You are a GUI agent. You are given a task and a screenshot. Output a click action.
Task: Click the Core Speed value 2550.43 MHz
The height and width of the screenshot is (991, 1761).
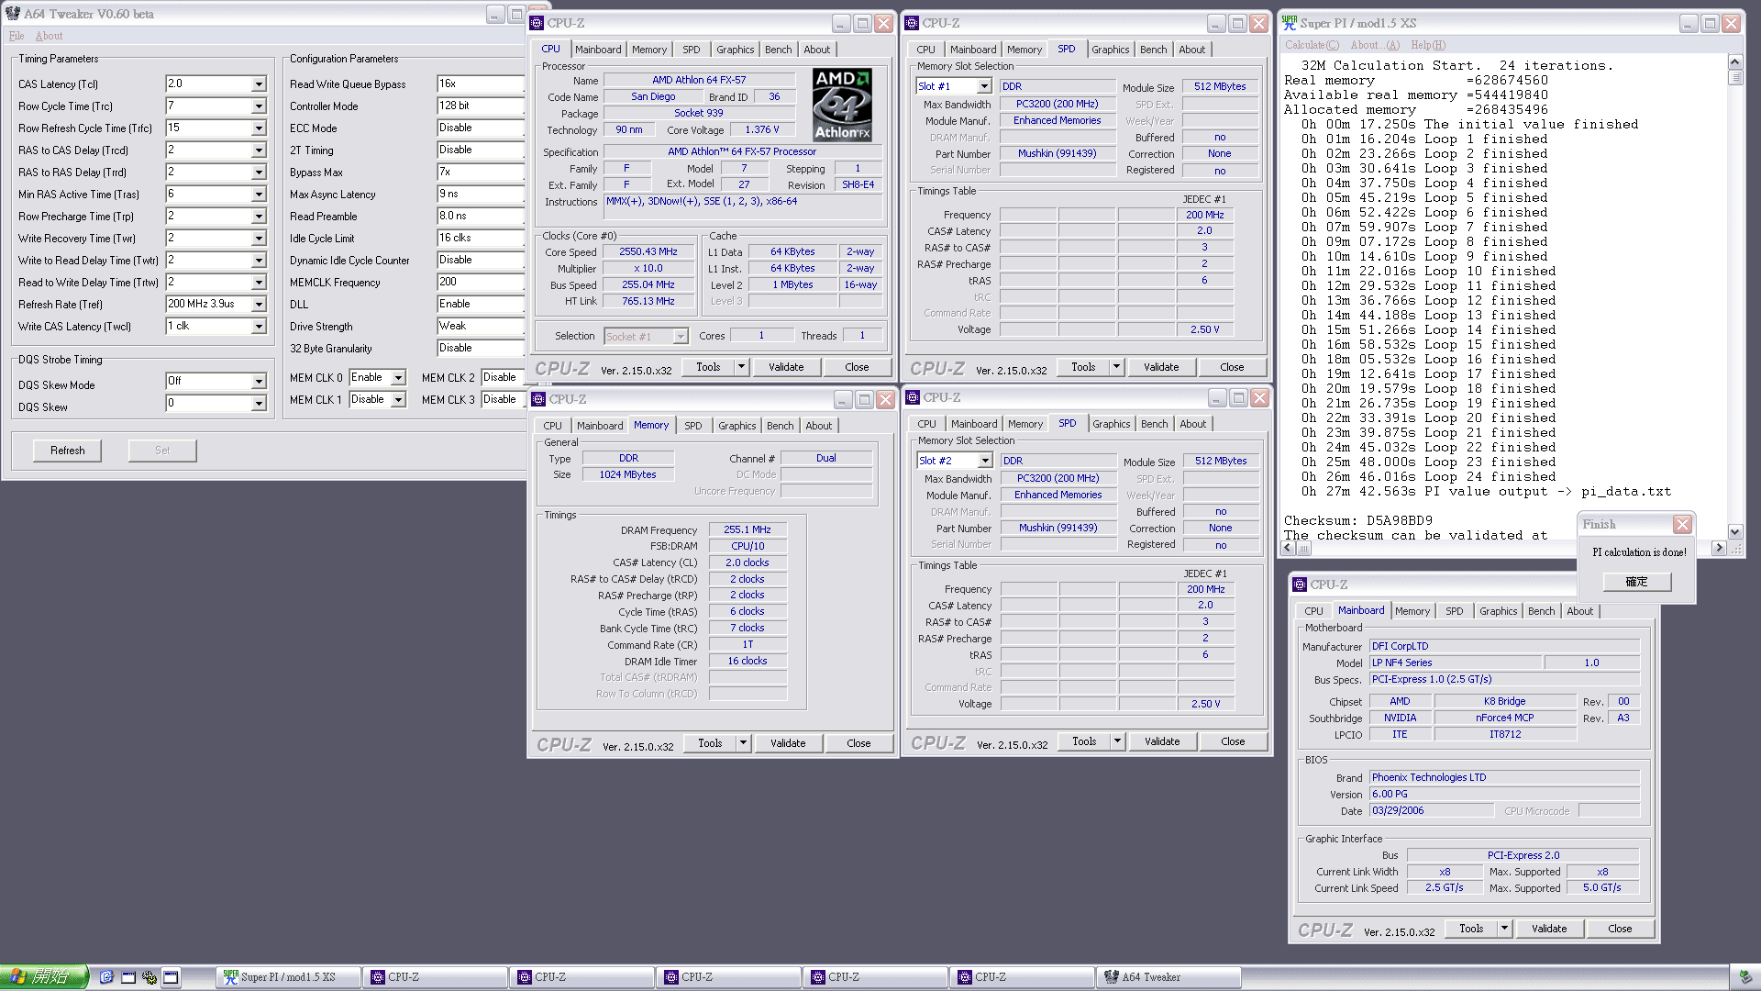(x=648, y=252)
